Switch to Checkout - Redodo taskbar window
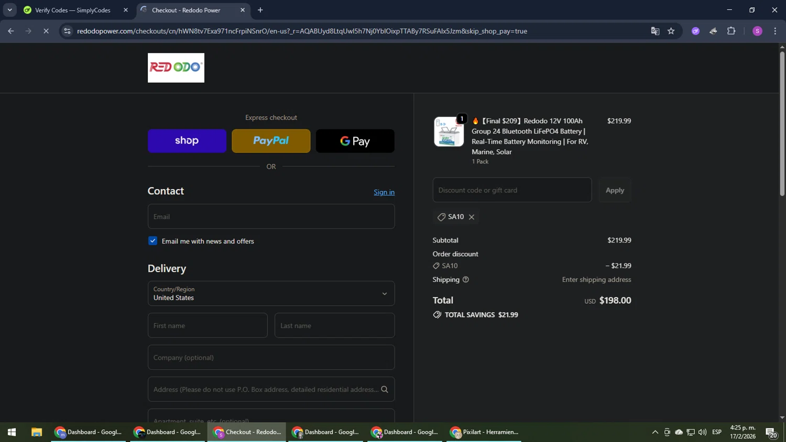Screen dimensions: 786x442 [x=247, y=432]
